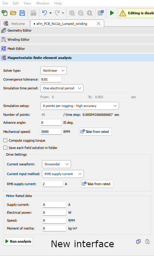Take mechanical speed from rated data
154x256 pixels.
[95, 132]
